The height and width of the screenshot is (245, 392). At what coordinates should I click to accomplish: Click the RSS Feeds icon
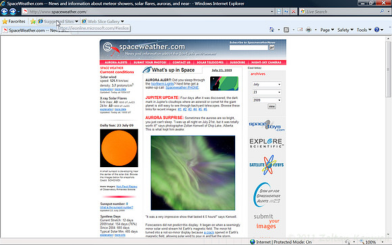click(x=287, y=30)
